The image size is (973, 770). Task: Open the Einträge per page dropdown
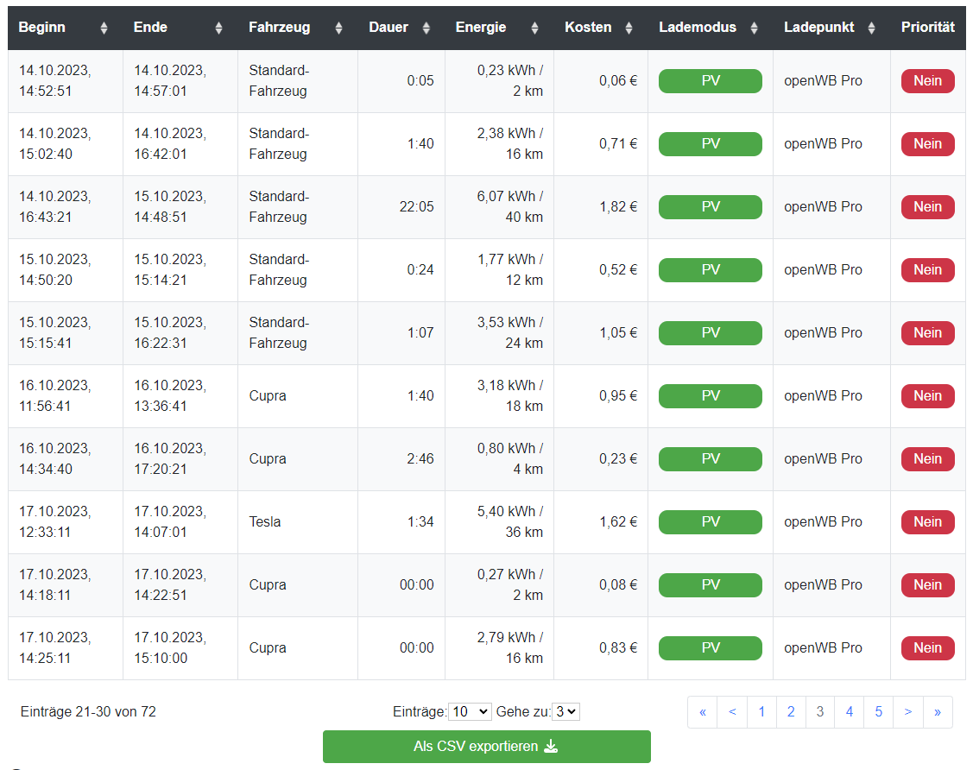pyautogui.click(x=470, y=712)
